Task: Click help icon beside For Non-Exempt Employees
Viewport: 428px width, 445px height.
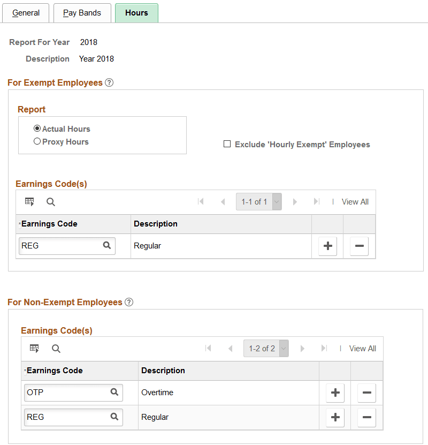Action: (129, 302)
